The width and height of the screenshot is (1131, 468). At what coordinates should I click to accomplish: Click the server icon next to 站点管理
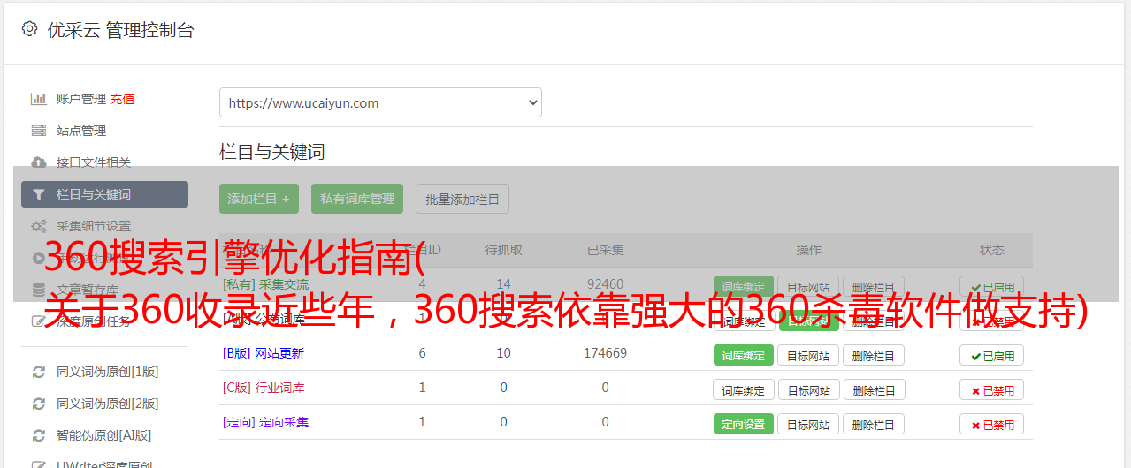click(x=38, y=131)
